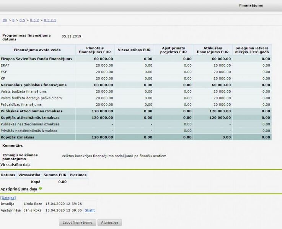Click the Snieguma ietvara mērķis 2018.gadā header
Image resolution: width=282 pixels, height=229 pixels.
point(252,50)
